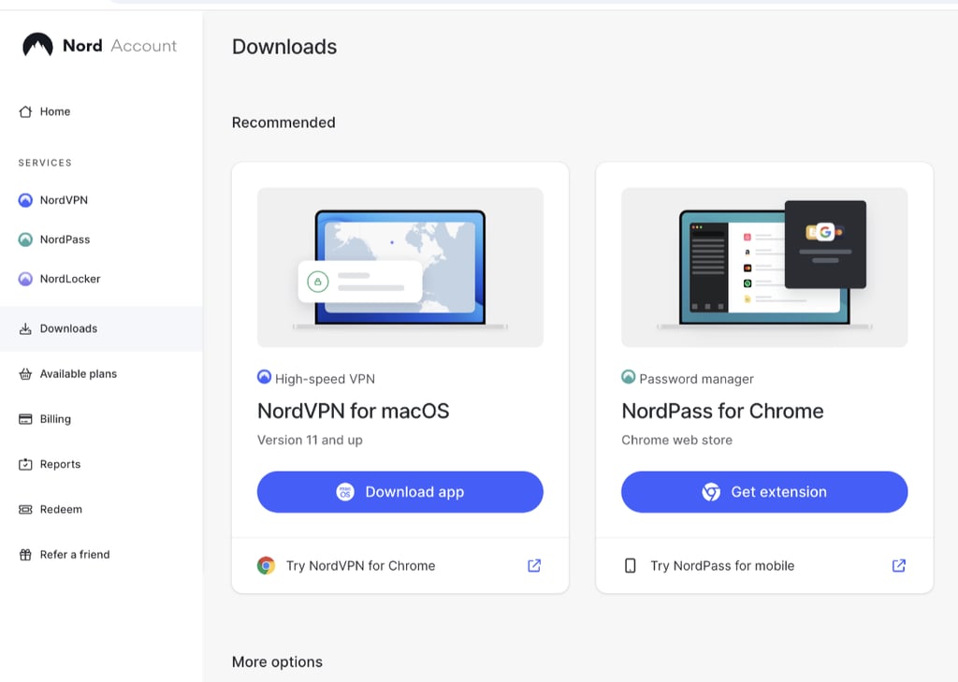Click the Redeem ticket icon

pos(25,510)
